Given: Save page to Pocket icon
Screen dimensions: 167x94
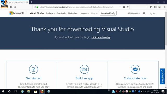Looking at the screenshot, I should [x=124, y=7].
